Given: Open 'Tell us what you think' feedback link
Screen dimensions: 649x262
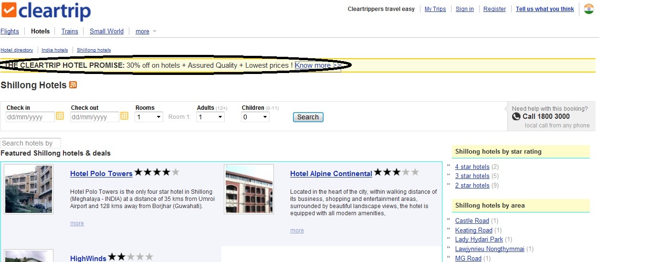Looking at the screenshot, I should point(545,9).
